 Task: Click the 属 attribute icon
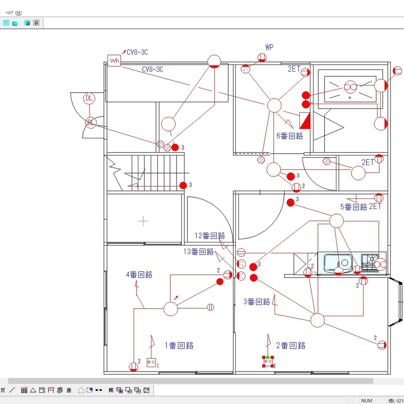pyautogui.click(x=111, y=390)
